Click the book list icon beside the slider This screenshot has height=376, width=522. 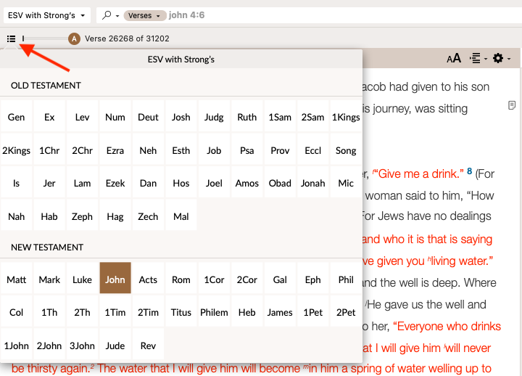pyautogui.click(x=11, y=38)
